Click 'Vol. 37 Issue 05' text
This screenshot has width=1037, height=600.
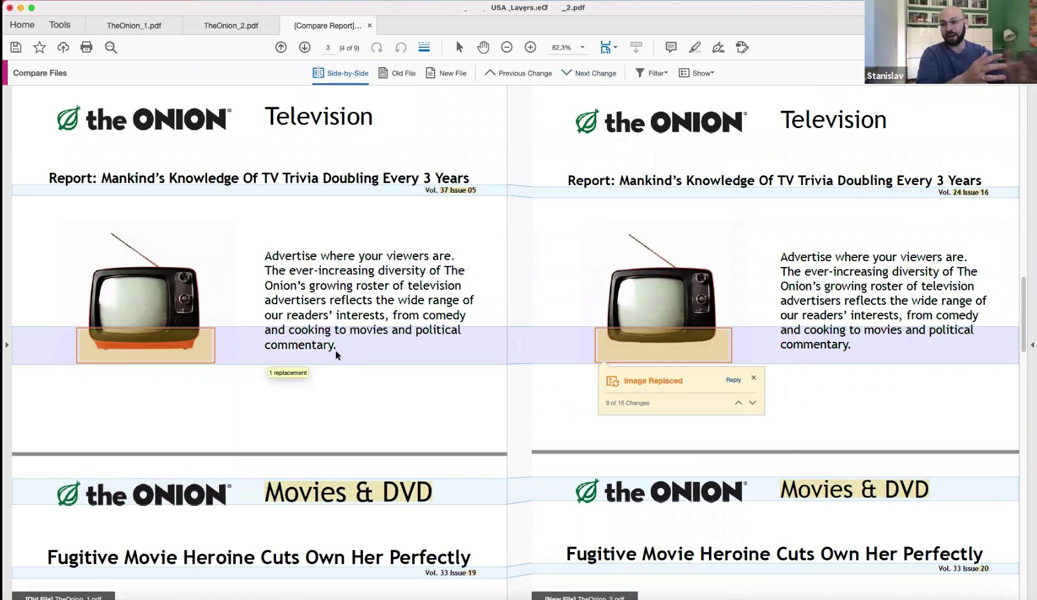[450, 190]
